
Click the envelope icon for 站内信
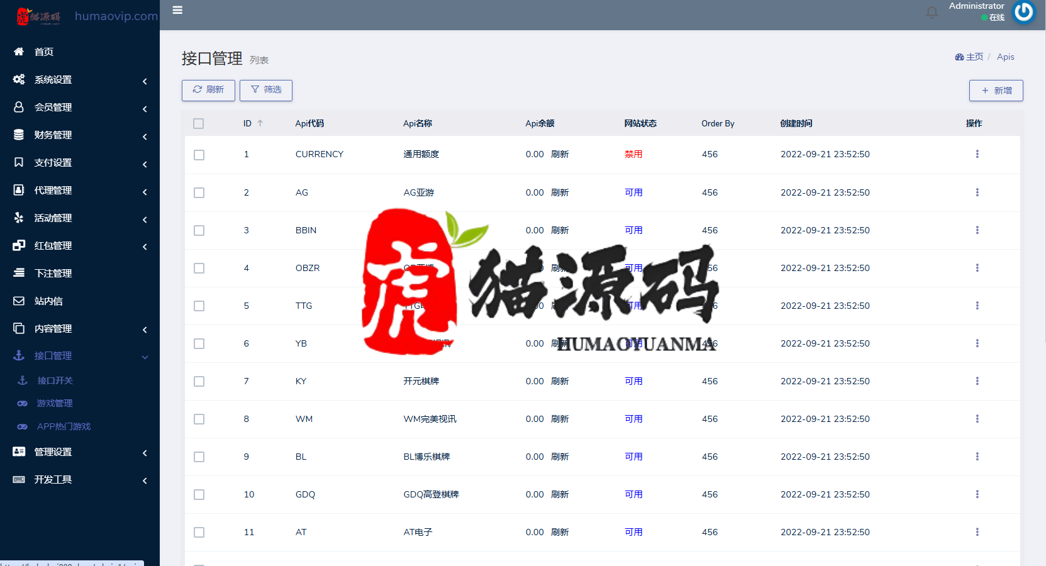pyautogui.click(x=19, y=301)
